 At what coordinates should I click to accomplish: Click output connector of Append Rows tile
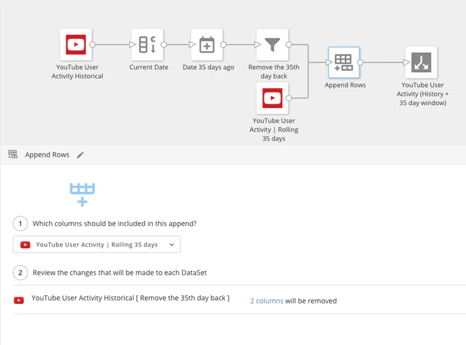click(360, 62)
